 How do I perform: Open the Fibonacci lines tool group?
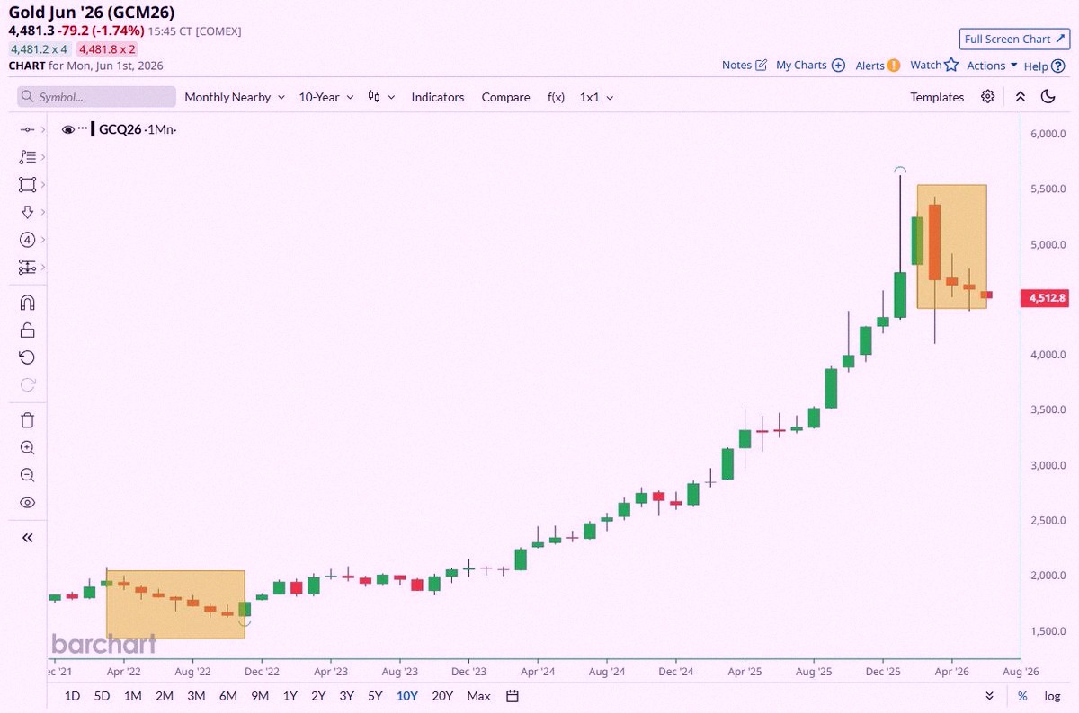(27, 157)
